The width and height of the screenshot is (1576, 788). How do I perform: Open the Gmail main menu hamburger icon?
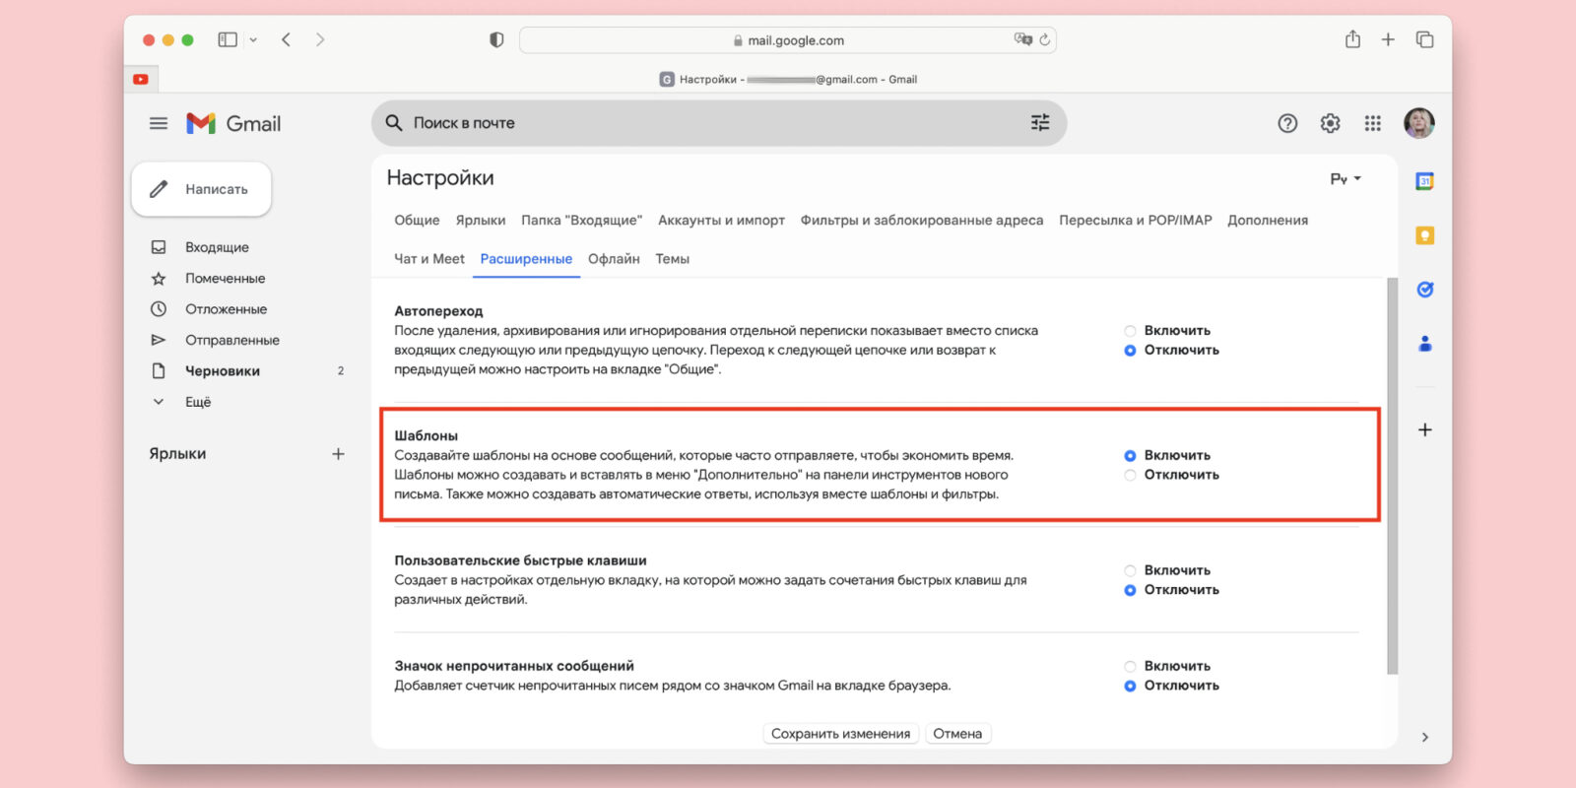tap(159, 123)
